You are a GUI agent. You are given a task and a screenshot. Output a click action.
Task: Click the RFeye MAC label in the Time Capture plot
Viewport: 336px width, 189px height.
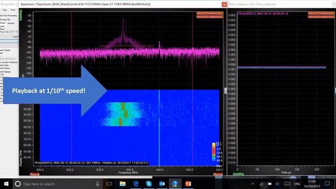[263, 14]
